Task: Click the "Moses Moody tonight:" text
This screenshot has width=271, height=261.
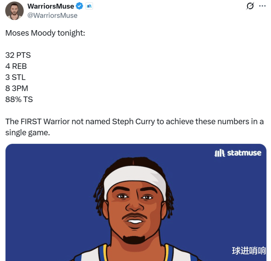Action: [45, 33]
